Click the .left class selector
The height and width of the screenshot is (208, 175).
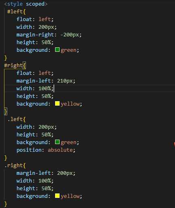click(15, 119)
